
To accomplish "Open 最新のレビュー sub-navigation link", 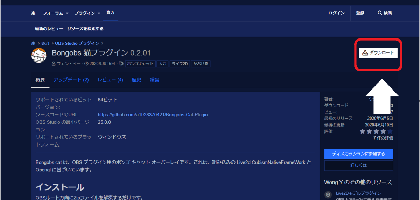I will [x=49, y=29].
